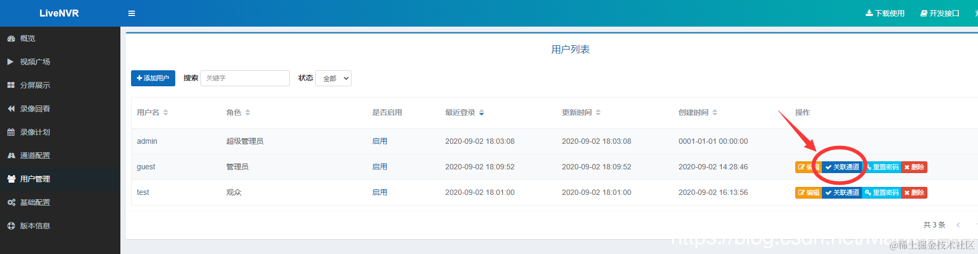Click 2020-09-02 14:28:46 creation time
978x254 pixels.
point(713,167)
